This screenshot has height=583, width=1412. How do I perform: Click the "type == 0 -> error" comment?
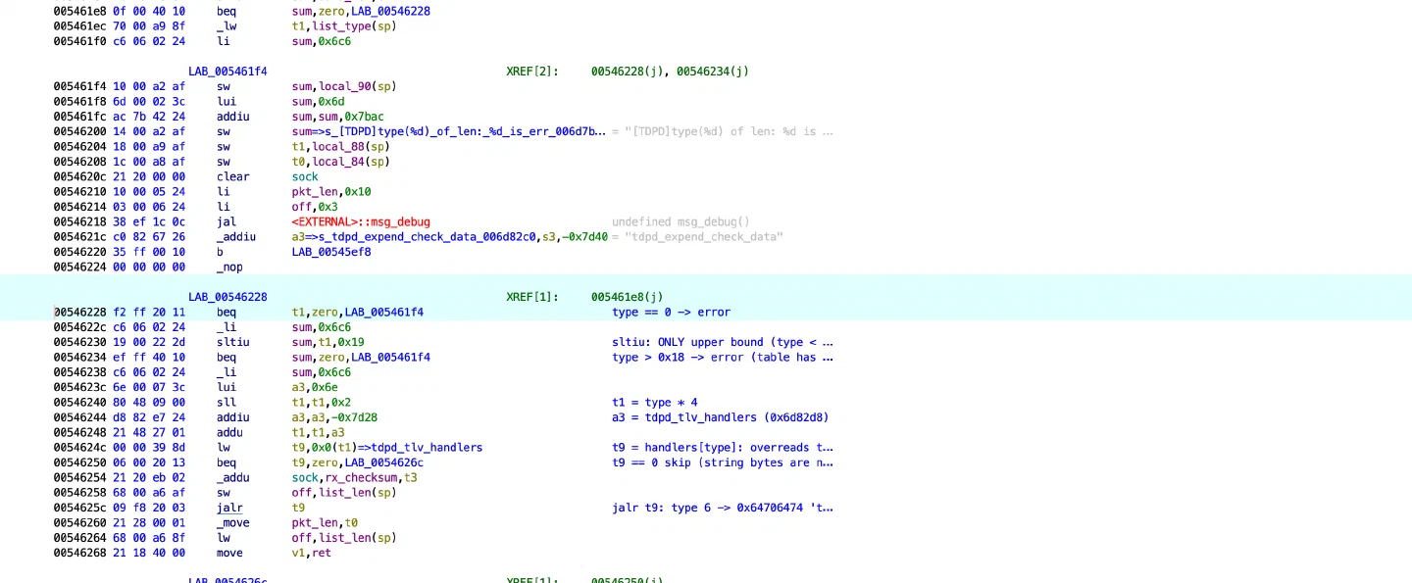click(671, 313)
